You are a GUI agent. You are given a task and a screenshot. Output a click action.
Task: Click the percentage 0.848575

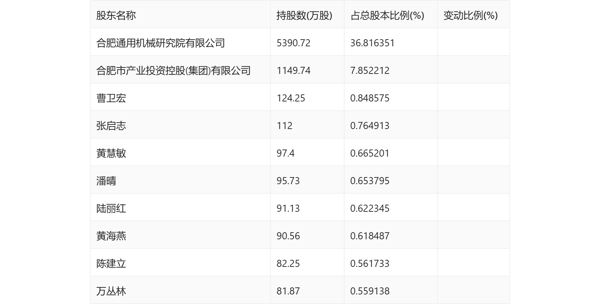pos(370,98)
